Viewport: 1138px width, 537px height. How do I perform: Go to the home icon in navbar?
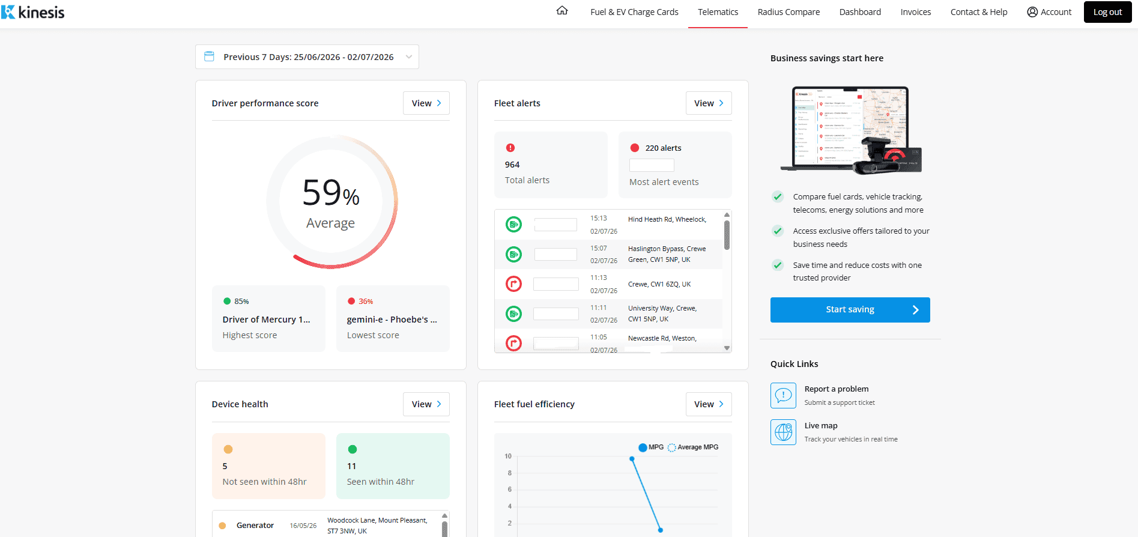tap(562, 11)
